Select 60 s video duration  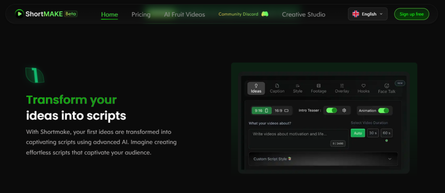tap(386, 133)
